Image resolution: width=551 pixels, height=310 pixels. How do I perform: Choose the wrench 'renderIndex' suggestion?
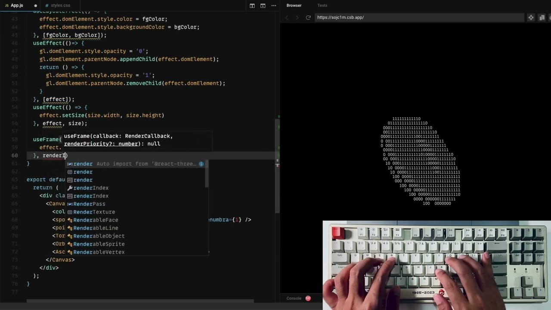pos(136,188)
